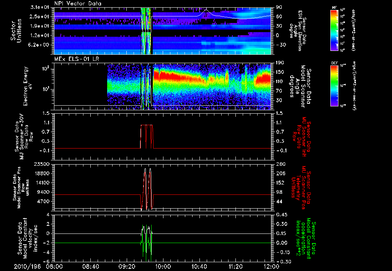Click the NPI Vector Data panel title
392x271 pixels.
(78, 3)
